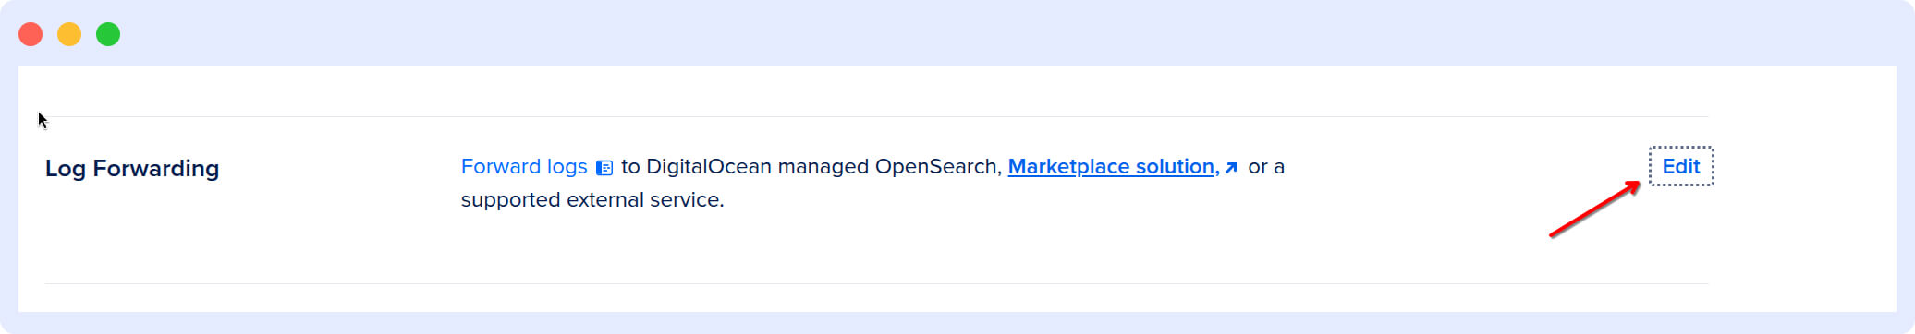This screenshot has width=1915, height=334.
Task: Click the divider line below the description
Action: 876,283
